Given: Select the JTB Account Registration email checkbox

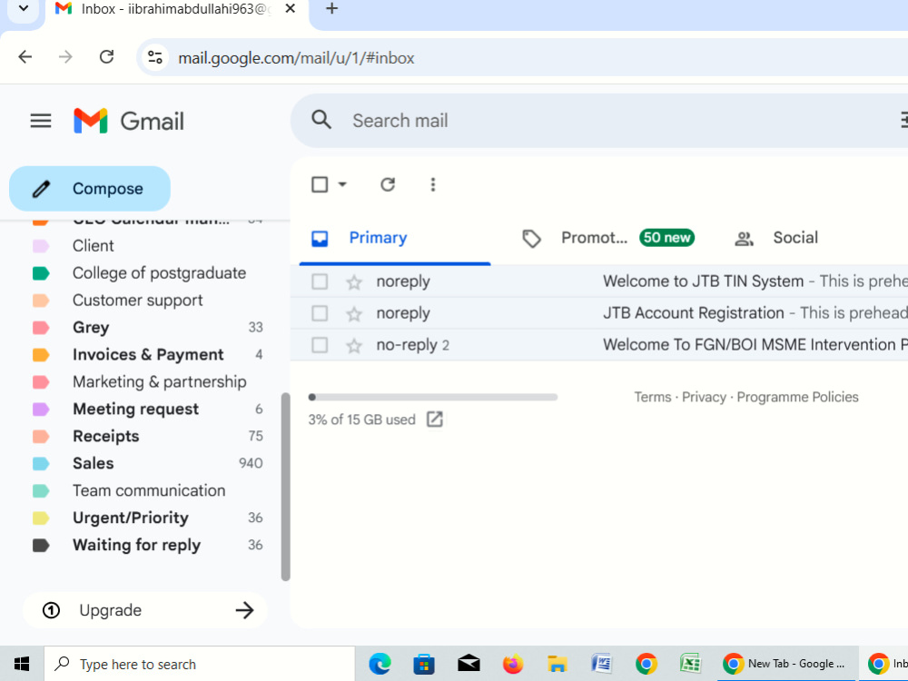Looking at the screenshot, I should [320, 314].
